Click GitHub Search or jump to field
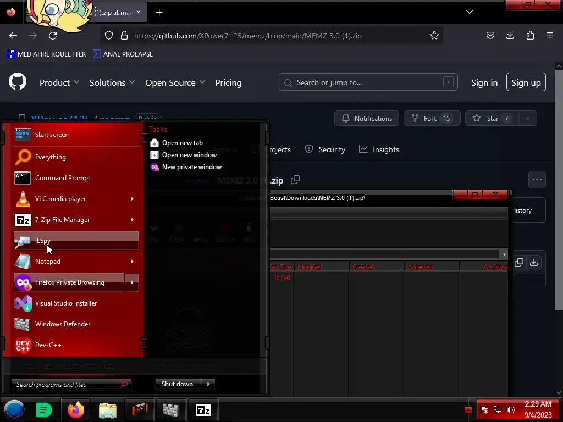The image size is (563, 422). point(368,82)
